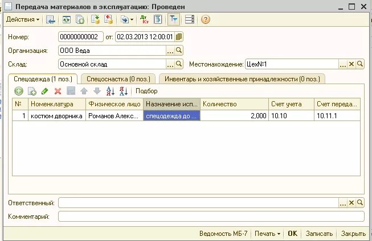Click the № column header
The width and height of the screenshot is (372, 241).
[20, 104]
